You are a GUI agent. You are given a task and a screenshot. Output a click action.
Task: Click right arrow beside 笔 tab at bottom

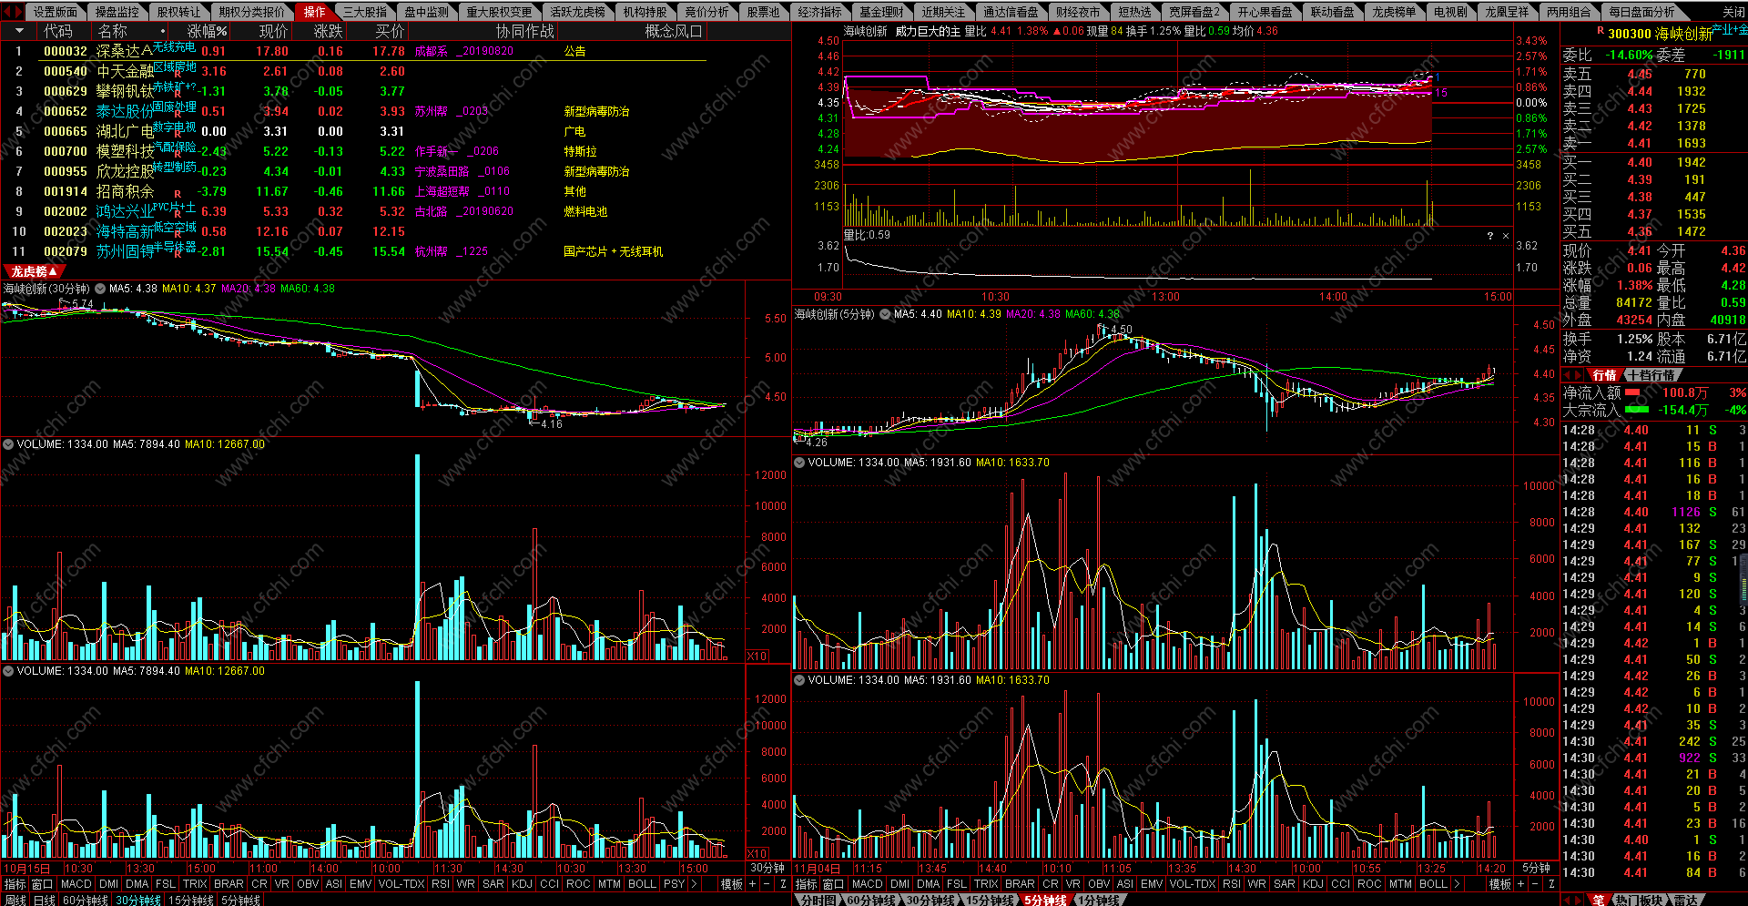coord(1579,900)
